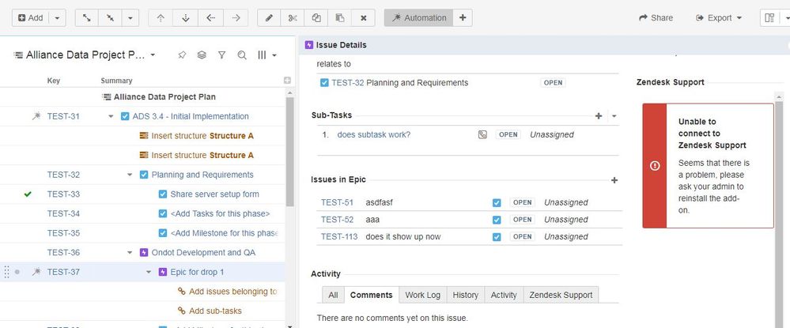790x328 pixels.
Task: Collapse the TEST-32 Planning and Requirements row
Action: coord(130,175)
